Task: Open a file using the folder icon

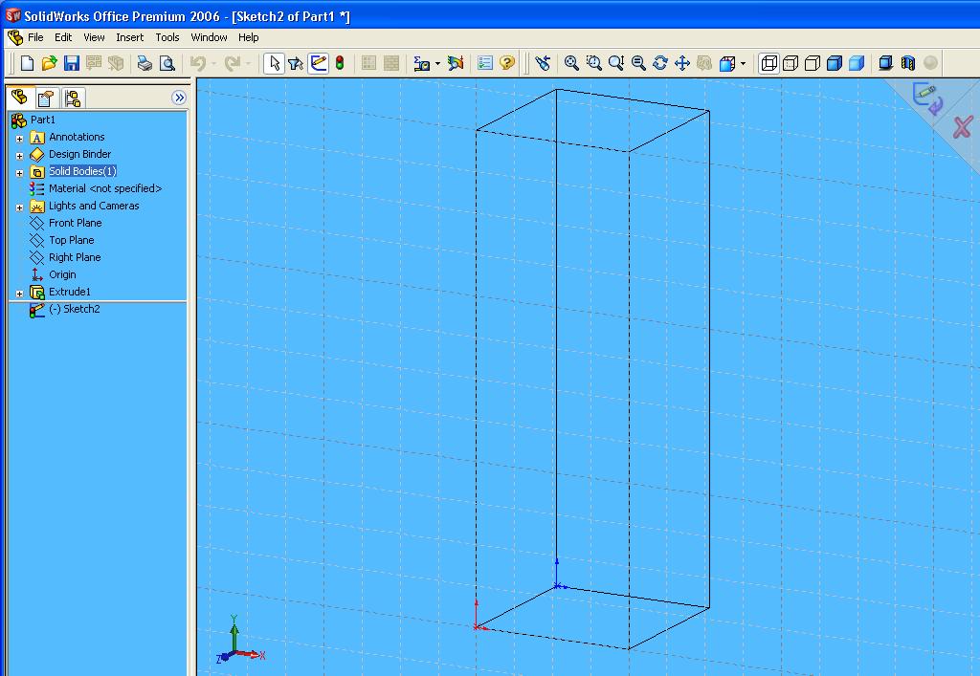Action: 50,63
